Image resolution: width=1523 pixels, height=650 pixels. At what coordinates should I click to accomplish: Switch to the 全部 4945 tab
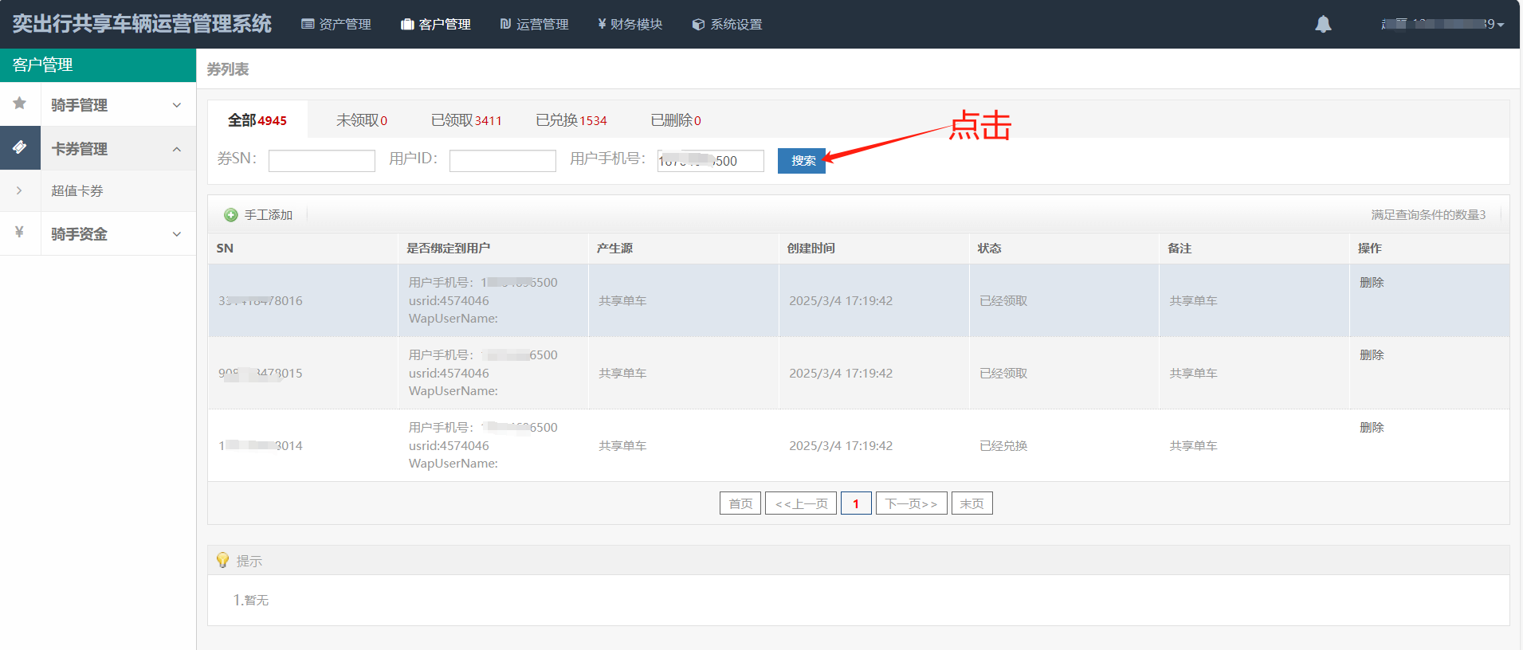coord(257,120)
